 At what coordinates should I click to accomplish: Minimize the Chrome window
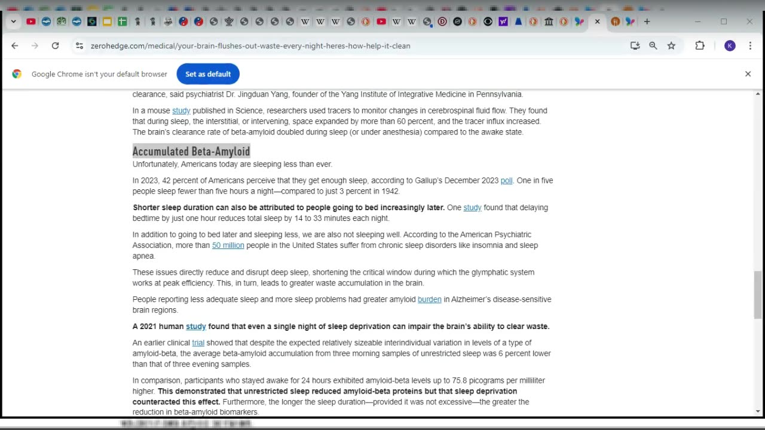point(697,21)
